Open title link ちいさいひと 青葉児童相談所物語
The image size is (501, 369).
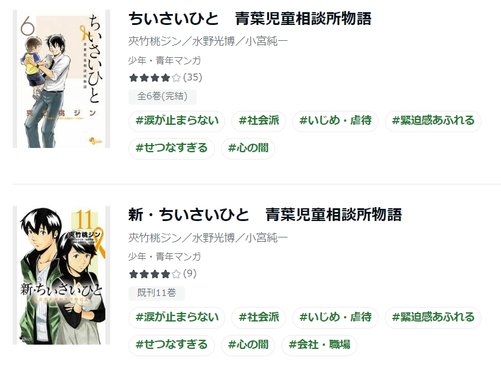coord(250,18)
